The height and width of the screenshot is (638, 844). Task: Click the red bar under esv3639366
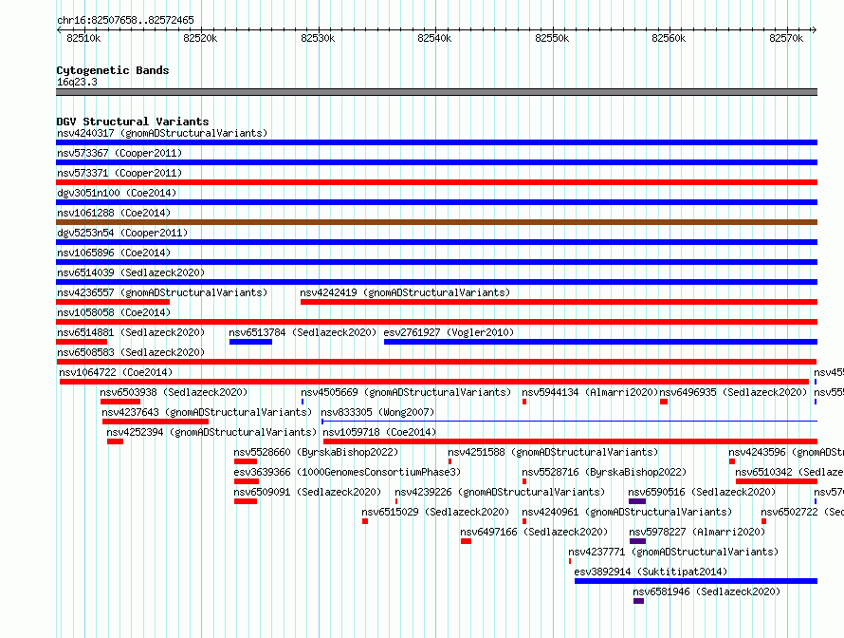[247, 481]
